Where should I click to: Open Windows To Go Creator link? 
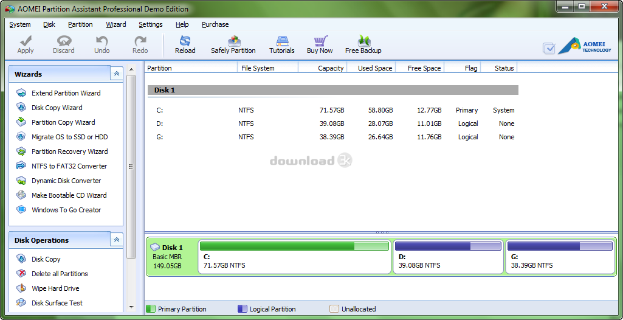pos(66,210)
